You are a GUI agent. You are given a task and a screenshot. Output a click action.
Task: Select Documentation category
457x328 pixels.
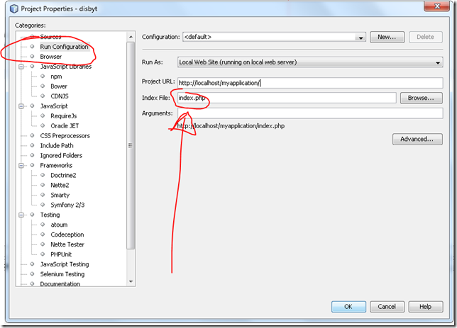click(60, 284)
